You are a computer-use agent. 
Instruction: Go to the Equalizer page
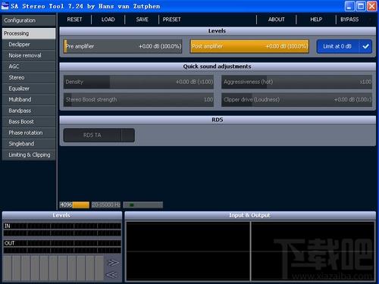[29, 89]
